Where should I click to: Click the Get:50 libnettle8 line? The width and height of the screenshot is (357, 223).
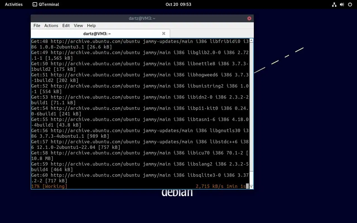pos(140,66)
